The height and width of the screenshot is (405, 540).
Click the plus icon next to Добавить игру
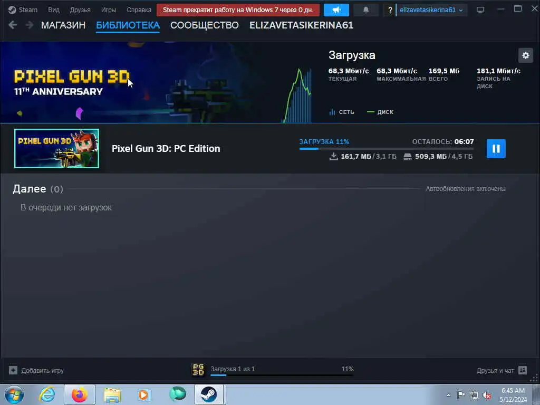(13, 370)
